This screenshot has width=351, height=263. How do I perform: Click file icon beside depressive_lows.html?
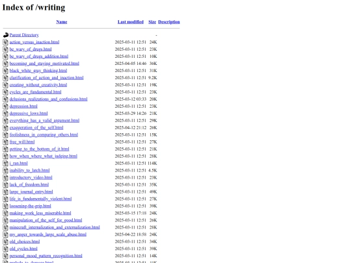pyautogui.click(x=6, y=114)
